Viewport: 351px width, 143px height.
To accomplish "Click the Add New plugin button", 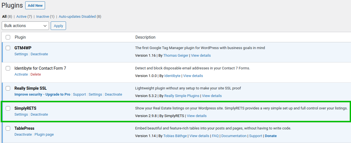I will click(x=35, y=5).
